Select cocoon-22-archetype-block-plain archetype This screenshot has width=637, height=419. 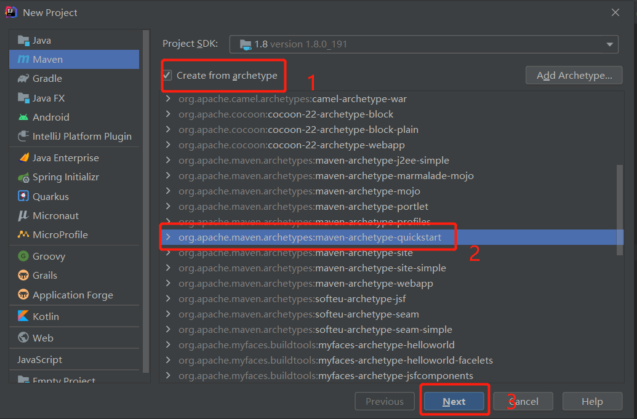[x=298, y=130]
